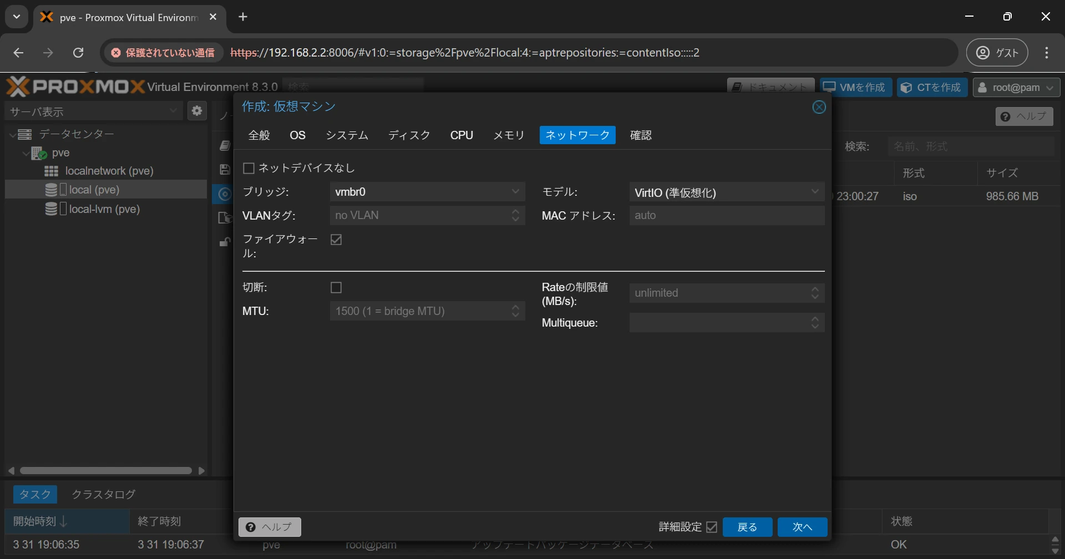1065x559 pixels.
Task: Switch to the システム tab
Action: pos(347,135)
